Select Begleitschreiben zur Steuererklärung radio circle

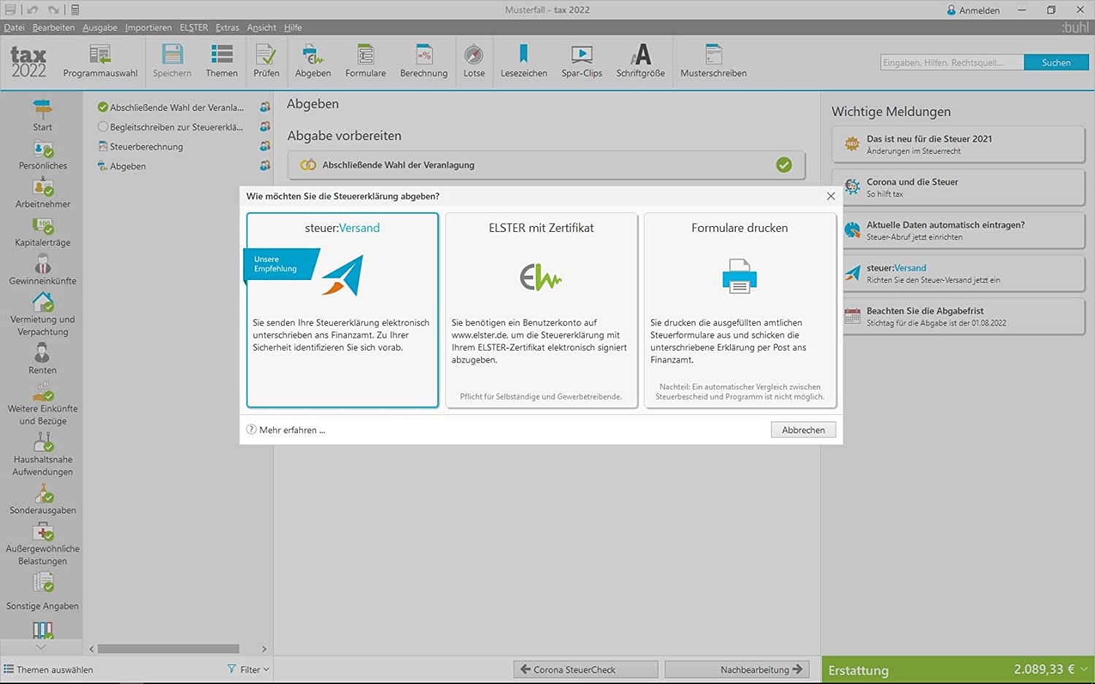(103, 127)
